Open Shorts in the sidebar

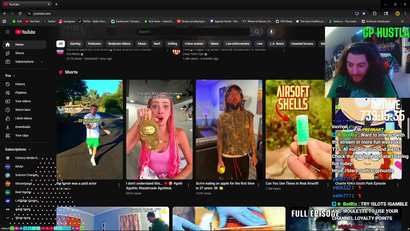point(24,53)
